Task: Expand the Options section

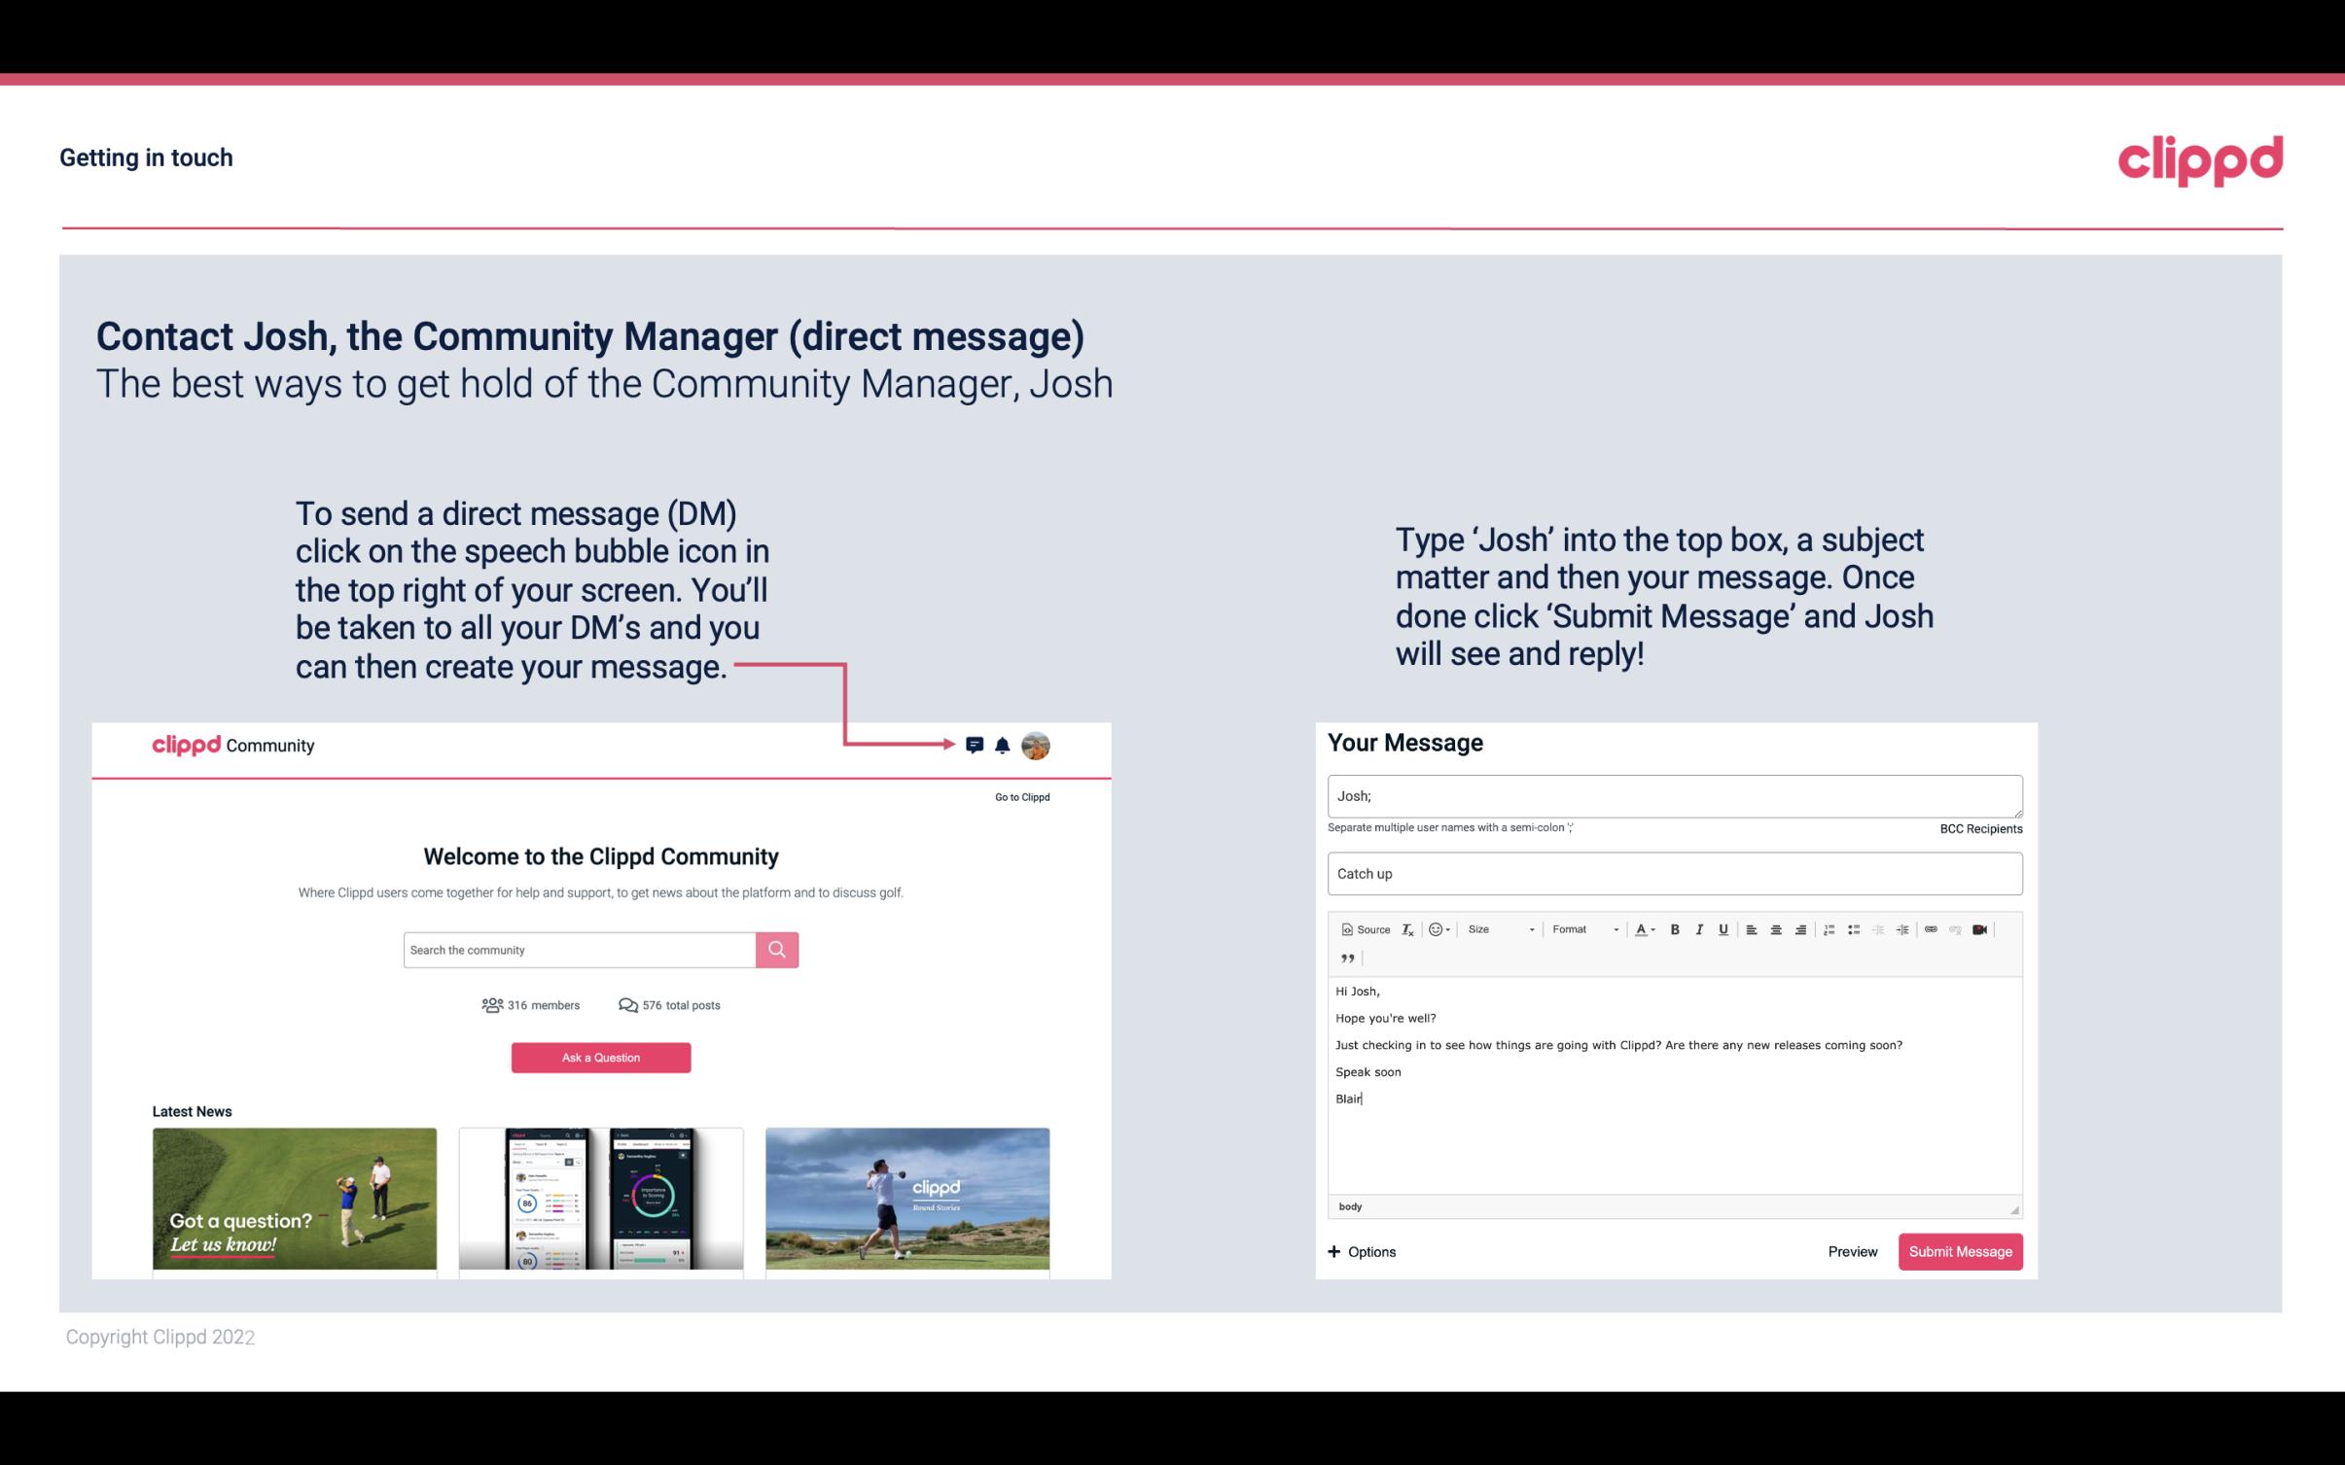Action: point(1359,1252)
